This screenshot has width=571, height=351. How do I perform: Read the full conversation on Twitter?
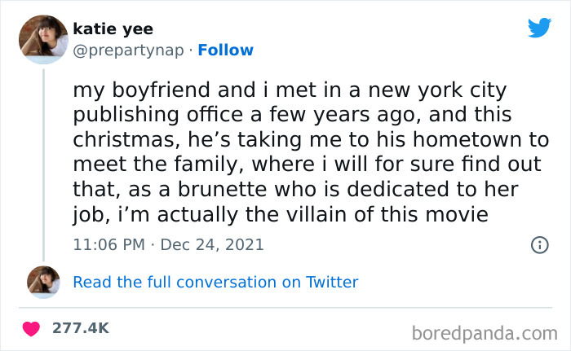coord(215,283)
